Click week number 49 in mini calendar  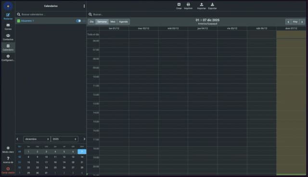click(x=19, y=152)
